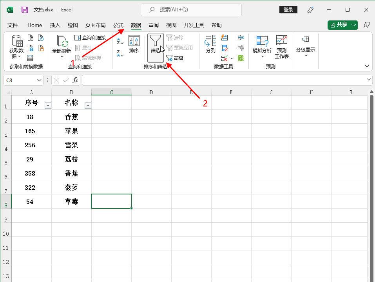Image resolution: width=375 pixels, height=282 pixels.
Task: Open the 排序 (Sort) dialog
Action: pyautogui.click(x=134, y=44)
